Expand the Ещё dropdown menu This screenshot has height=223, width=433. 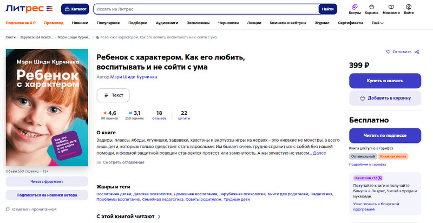pyautogui.click(x=377, y=23)
